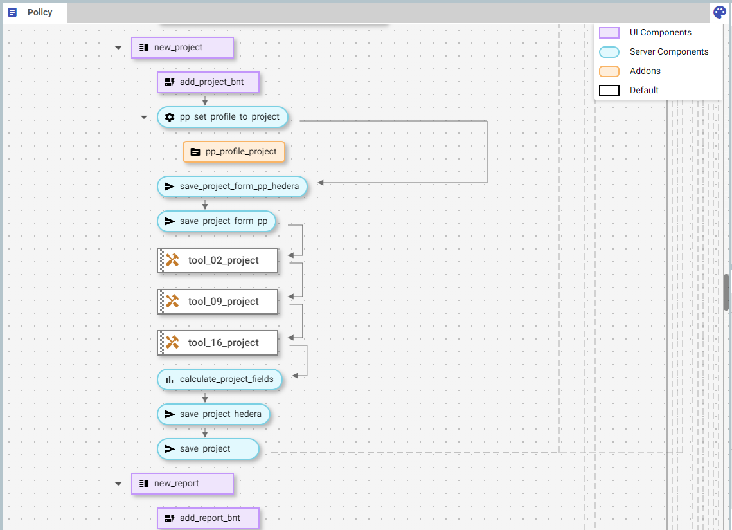Collapse the new_project container block
The width and height of the screenshot is (732, 530).
pos(118,48)
